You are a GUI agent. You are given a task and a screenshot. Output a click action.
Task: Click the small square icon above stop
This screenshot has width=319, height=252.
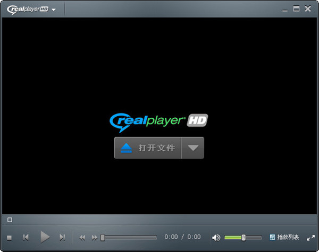point(10,220)
